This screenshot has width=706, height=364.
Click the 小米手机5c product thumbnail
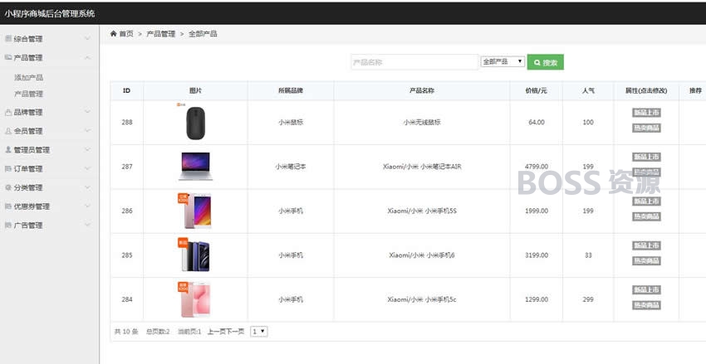pos(195,299)
